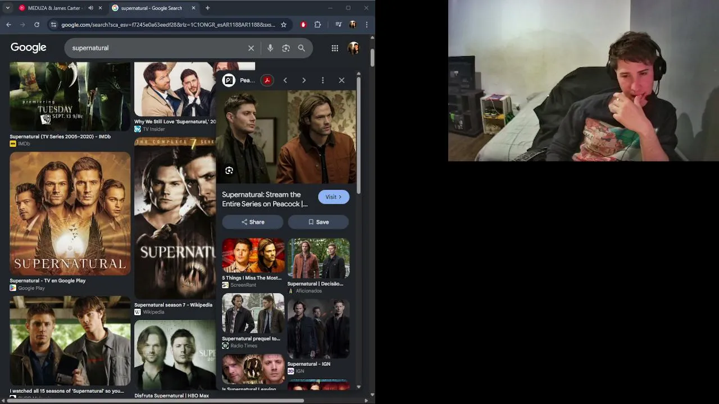719x404 pixels.
Task: Open the large Peacock preview image
Action: [286, 137]
